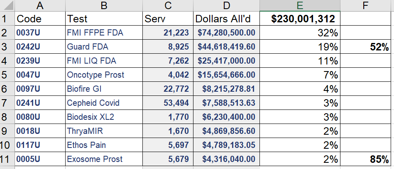Click the bold 52% cell in column F
The height and width of the screenshot is (169, 394).
[367, 47]
